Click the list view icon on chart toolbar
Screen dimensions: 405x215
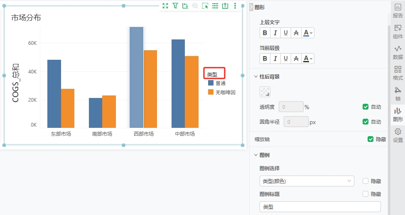[215, 6]
